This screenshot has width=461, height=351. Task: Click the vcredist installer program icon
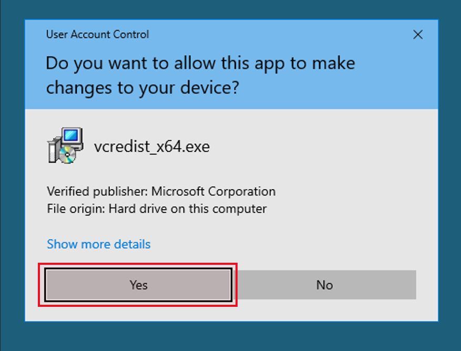65,146
